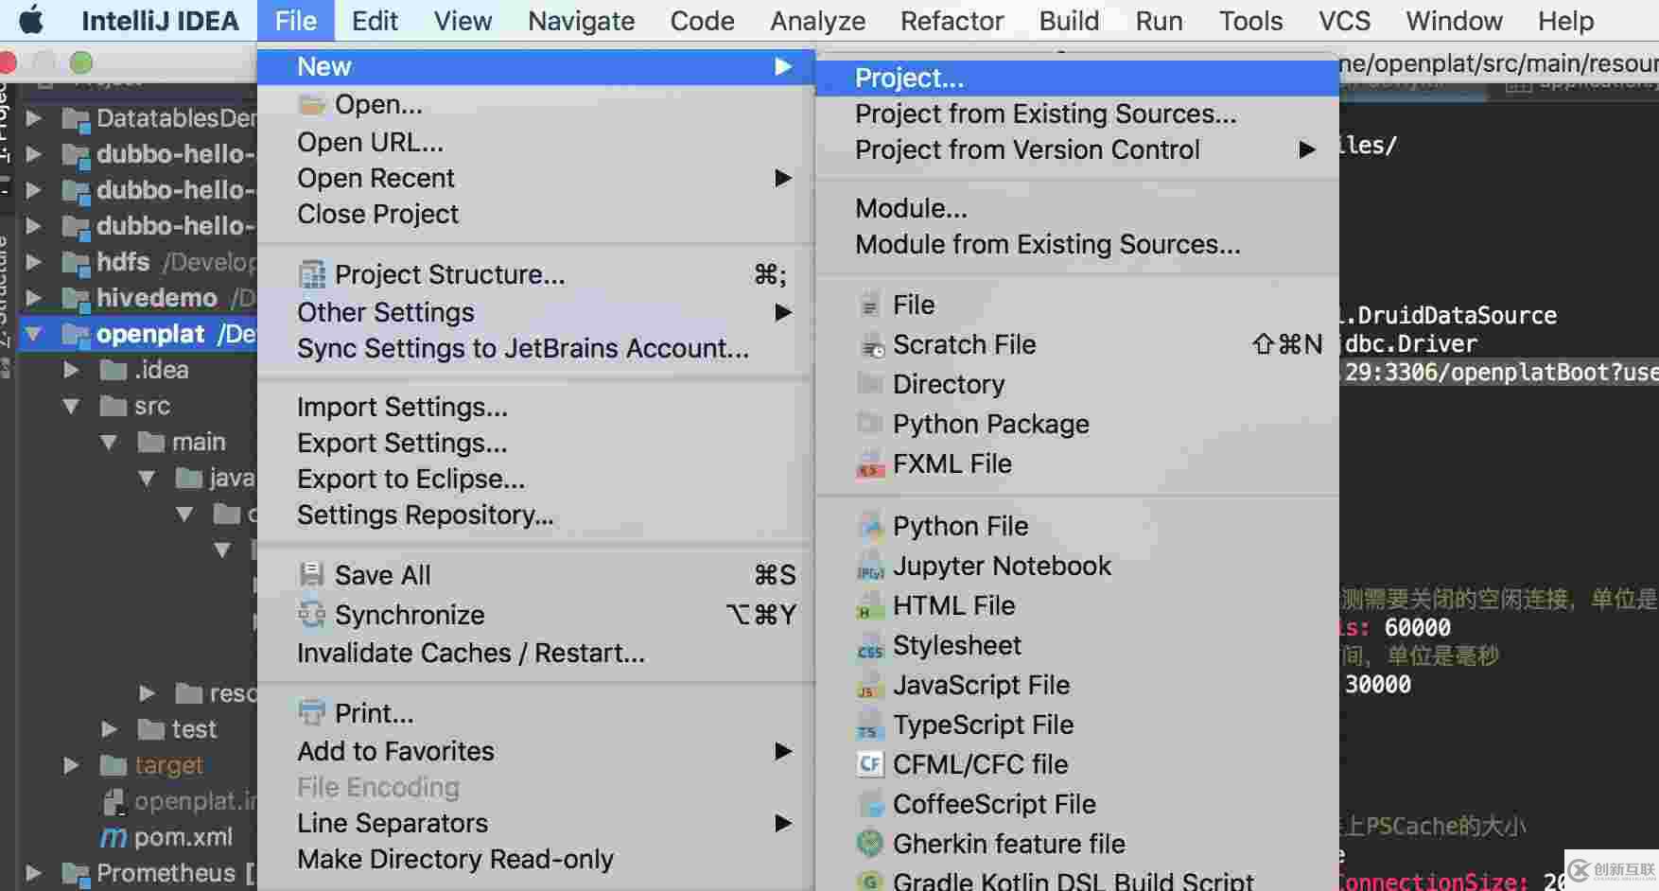The height and width of the screenshot is (891, 1659).
Task: Open the Refactor menu
Action: coord(952,20)
